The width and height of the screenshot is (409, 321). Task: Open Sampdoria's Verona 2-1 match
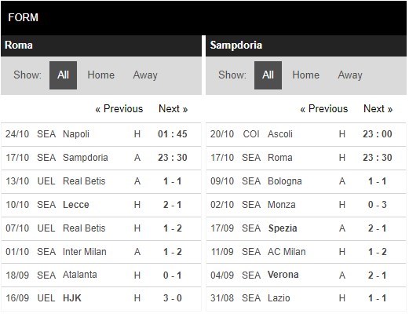pos(306,275)
